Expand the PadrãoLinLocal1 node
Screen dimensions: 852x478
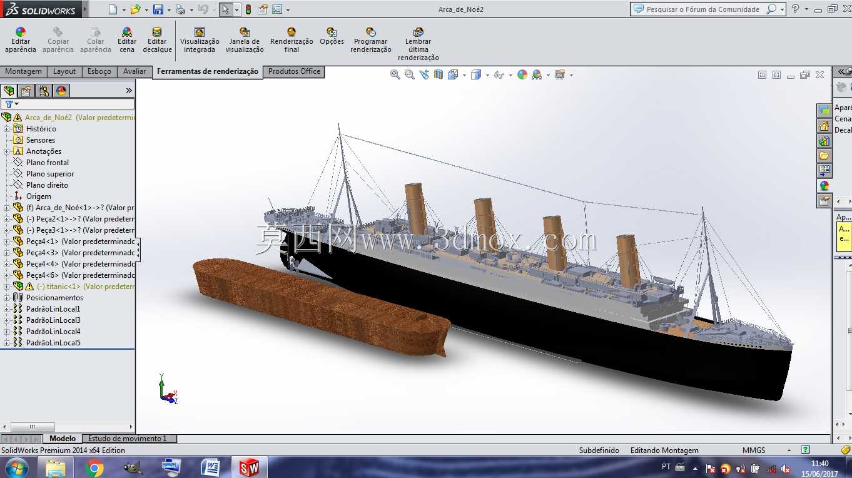point(7,309)
